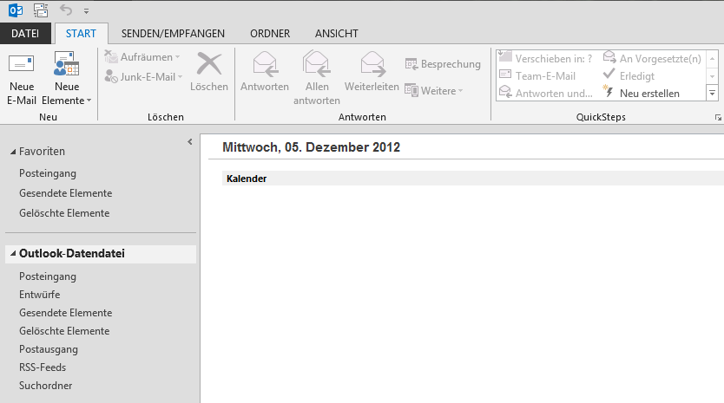This screenshot has width=724, height=403.
Task: Open the Postausgang folder
Action: click(x=49, y=349)
